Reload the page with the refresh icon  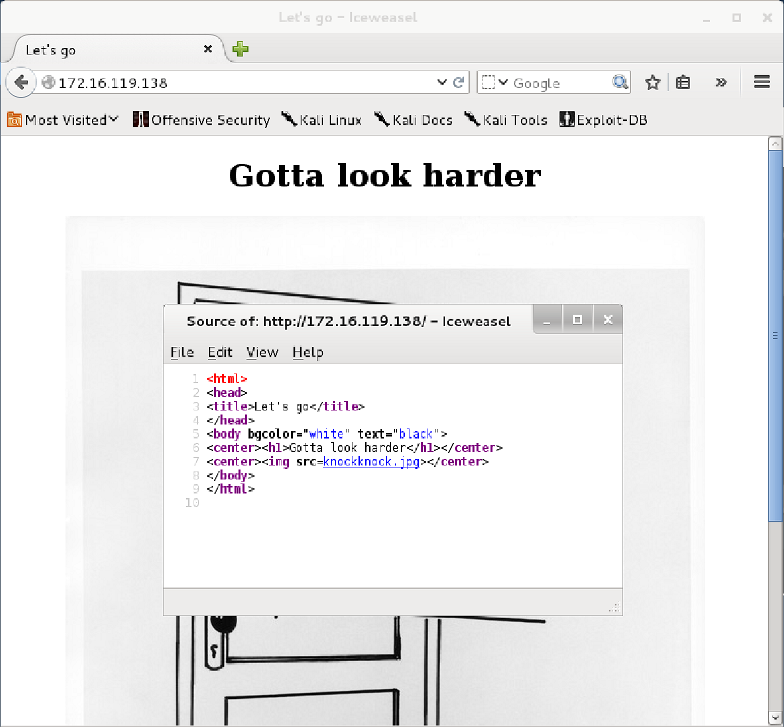pos(459,83)
